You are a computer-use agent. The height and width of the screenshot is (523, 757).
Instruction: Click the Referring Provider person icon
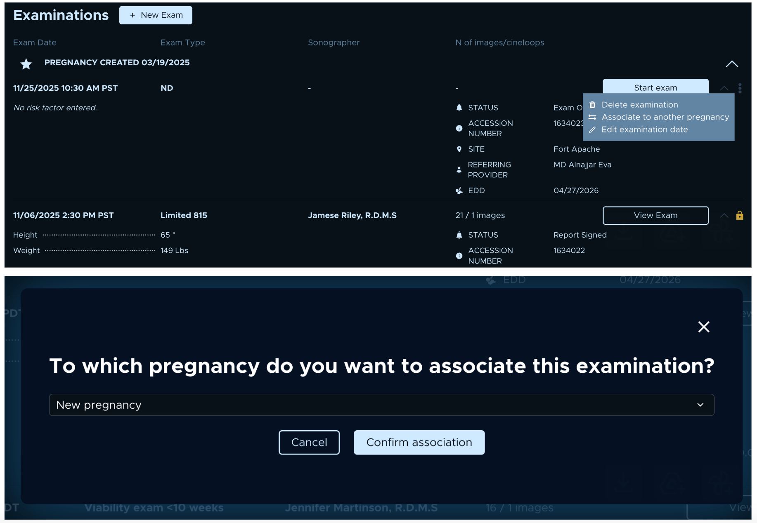click(459, 170)
